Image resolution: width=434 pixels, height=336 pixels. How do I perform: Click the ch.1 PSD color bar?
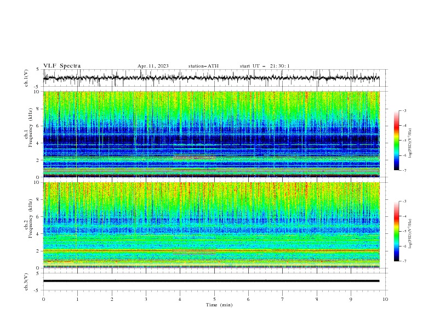(396, 140)
